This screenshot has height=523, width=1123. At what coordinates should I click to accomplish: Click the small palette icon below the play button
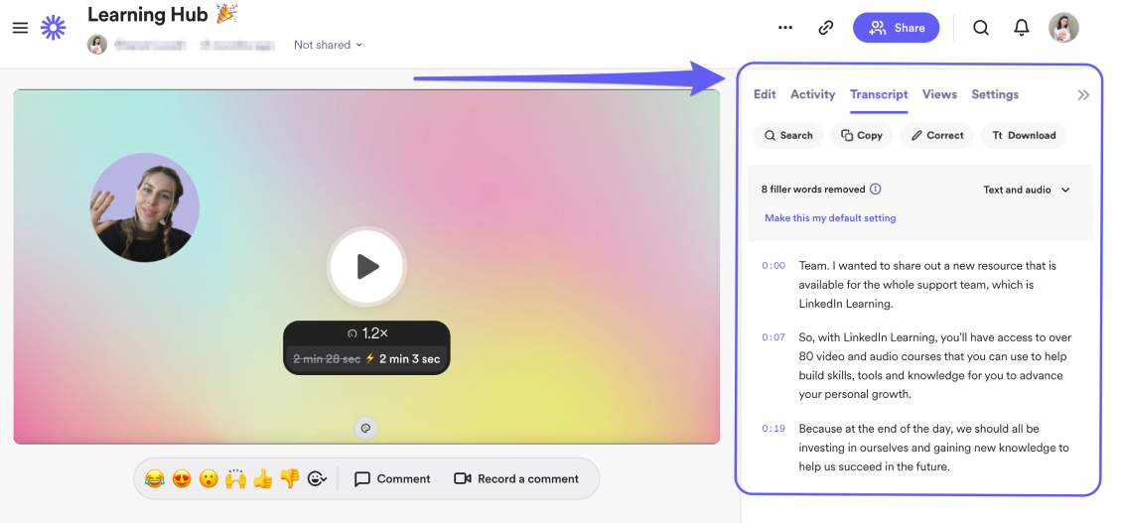point(366,428)
